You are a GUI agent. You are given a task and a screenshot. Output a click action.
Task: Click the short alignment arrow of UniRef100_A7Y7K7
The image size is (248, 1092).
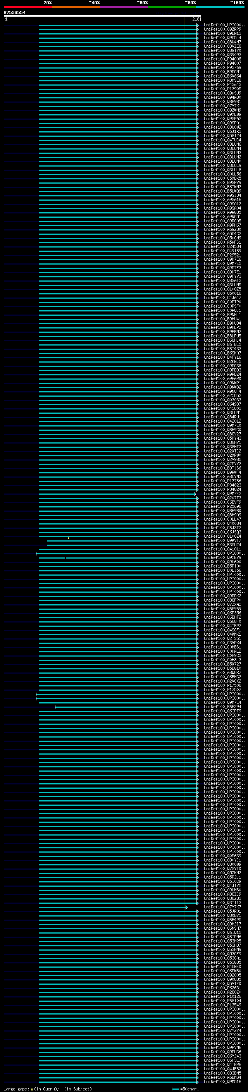coord(113,907)
